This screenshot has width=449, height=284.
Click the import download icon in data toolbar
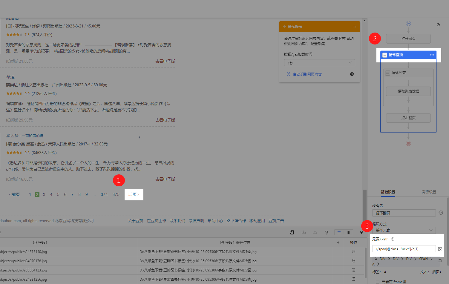click(x=304, y=232)
